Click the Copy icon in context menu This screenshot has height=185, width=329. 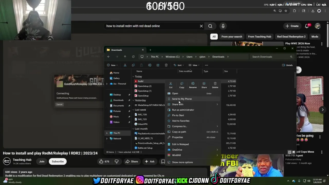click(x=182, y=85)
